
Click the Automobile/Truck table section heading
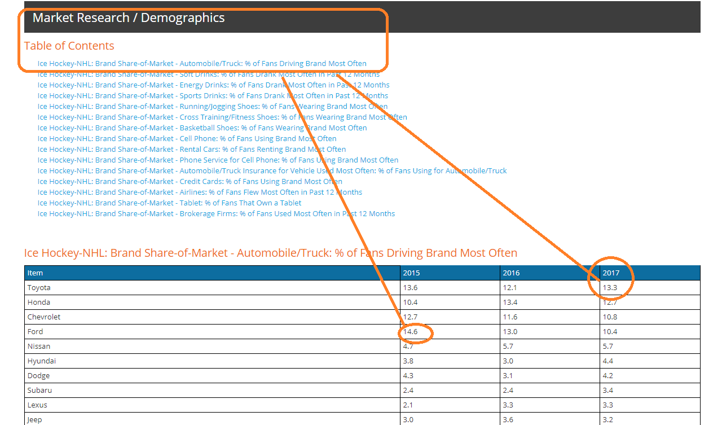(x=270, y=253)
